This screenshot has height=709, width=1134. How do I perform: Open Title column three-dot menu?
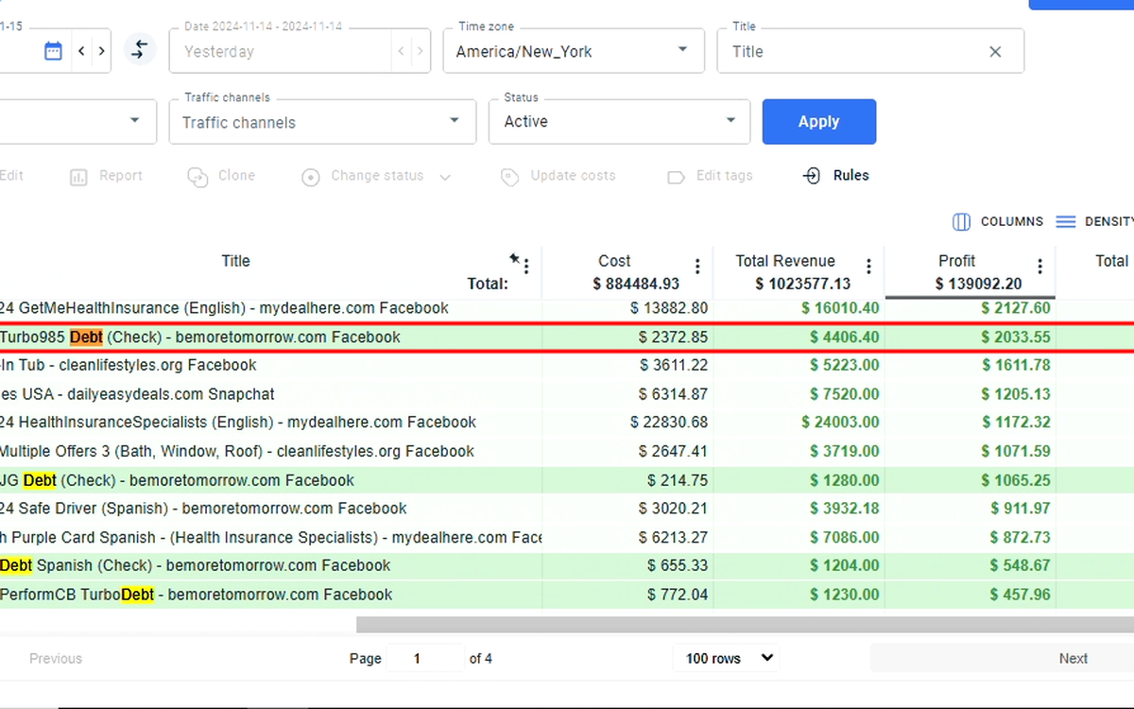click(526, 267)
